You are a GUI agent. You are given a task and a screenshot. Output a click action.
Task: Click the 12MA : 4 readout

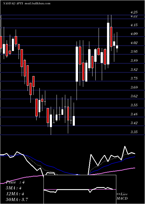pyautogui.click(x=15, y=194)
